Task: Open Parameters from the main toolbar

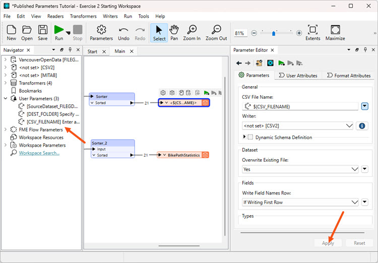Action: (x=101, y=33)
